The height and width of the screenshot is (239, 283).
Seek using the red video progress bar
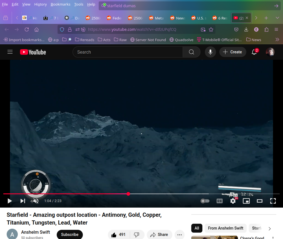83,194
